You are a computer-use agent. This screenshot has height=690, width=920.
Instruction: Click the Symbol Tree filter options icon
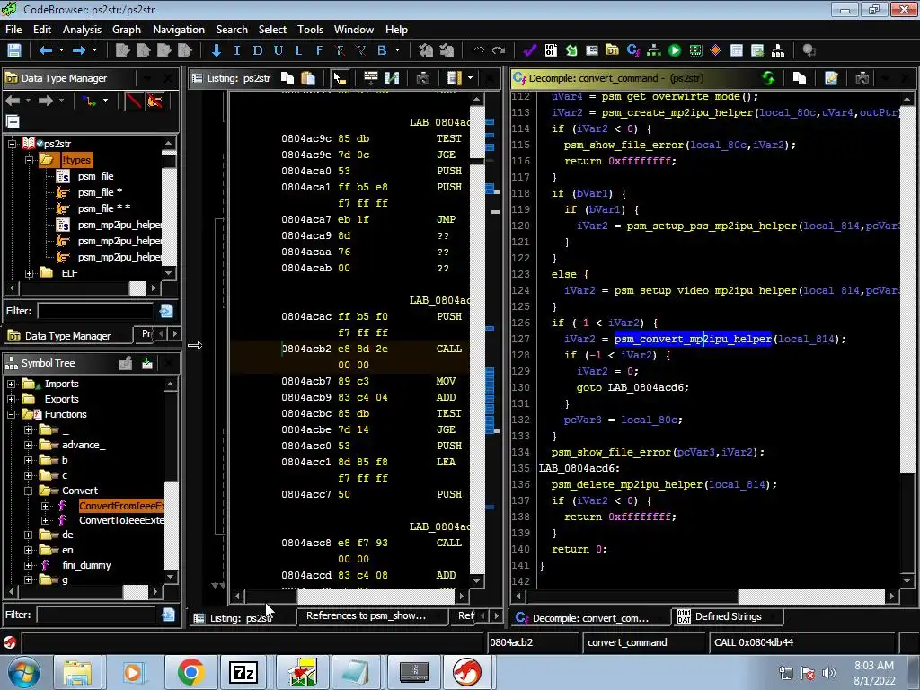pyautogui.click(x=168, y=615)
